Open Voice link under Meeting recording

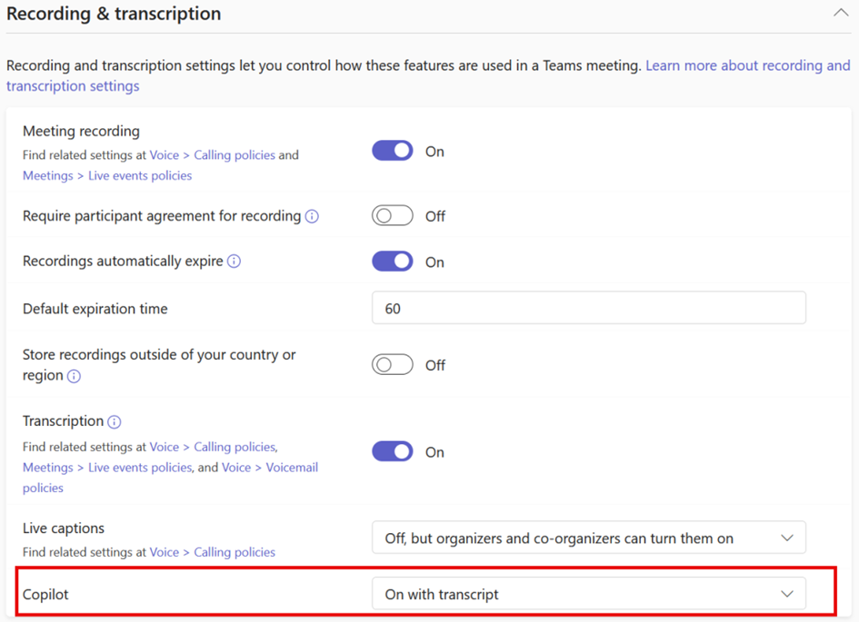click(165, 155)
